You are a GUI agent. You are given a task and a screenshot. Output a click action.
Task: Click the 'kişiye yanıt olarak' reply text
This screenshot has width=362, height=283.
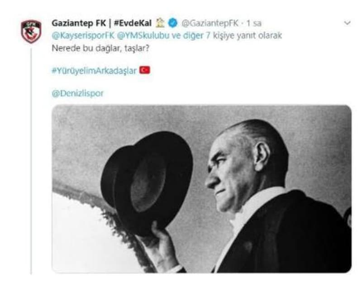(247, 36)
